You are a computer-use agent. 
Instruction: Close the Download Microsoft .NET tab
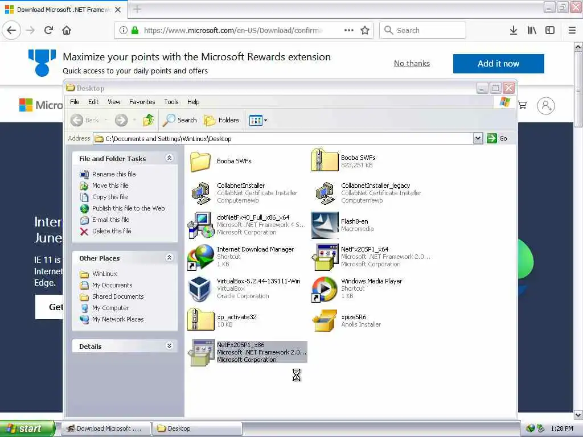coord(118,10)
